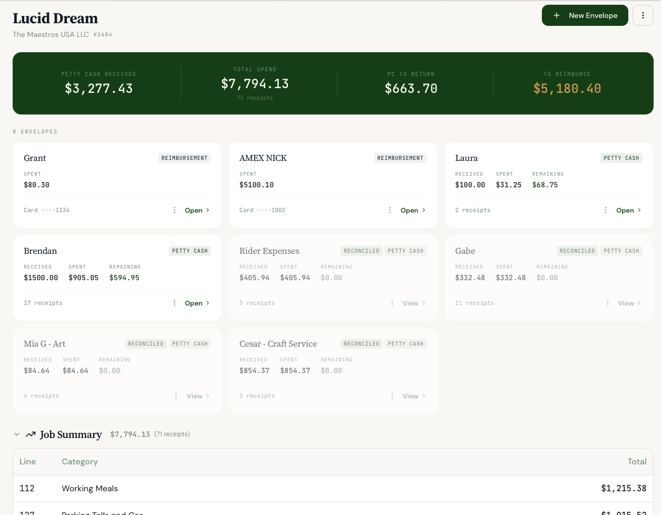Click the Category column header

tap(80, 462)
